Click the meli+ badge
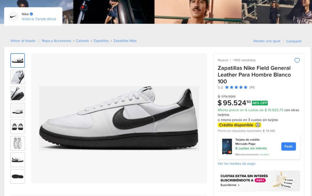312x196 pixels. click(260, 180)
